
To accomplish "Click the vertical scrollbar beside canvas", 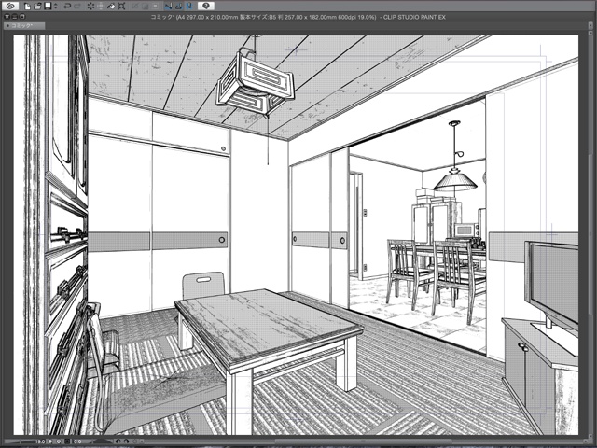I will coord(590,234).
